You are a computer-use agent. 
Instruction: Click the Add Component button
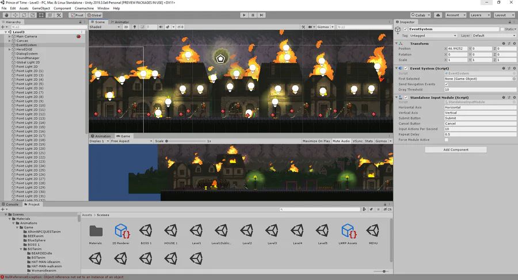(456, 150)
